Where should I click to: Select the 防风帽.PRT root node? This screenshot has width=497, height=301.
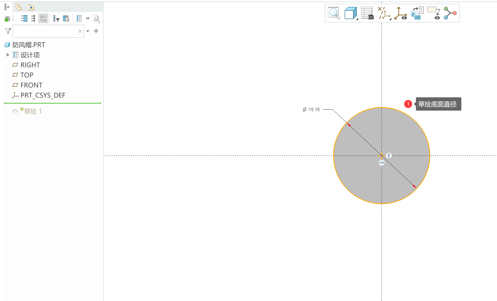pyautogui.click(x=25, y=45)
